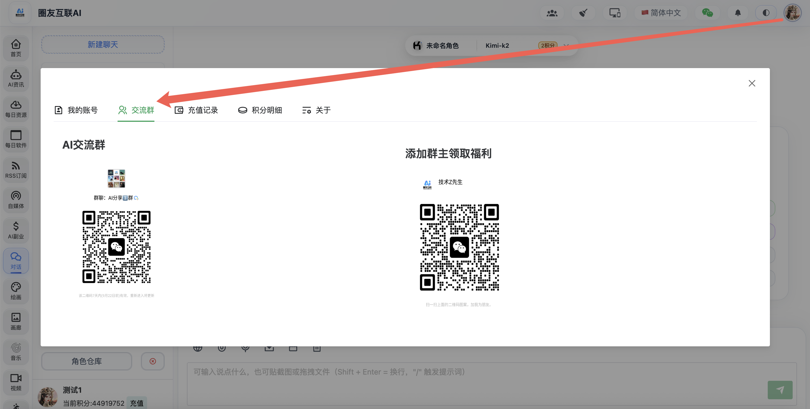Click the 测试1 user avatar at bottom

pos(47,397)
